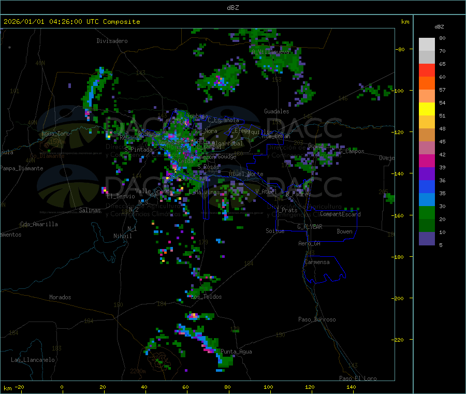The width and height of the screenshot is (466, 394).
Task: Click the 2200m volcano elevation label
Action: point(138,371)
